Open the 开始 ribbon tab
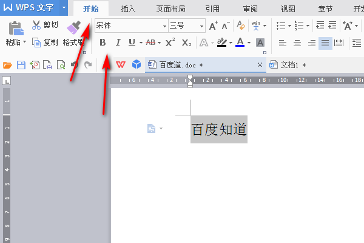This screenshot has height=243, width=364. (91, 9)
